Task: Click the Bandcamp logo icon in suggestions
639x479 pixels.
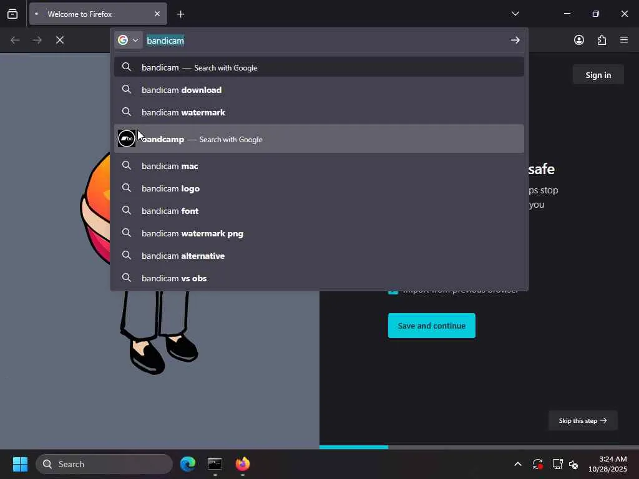Action: (127, 139)
